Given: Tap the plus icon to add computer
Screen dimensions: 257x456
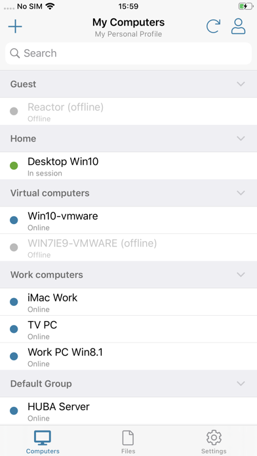Looking at the screenshot, I should point(15,27).
